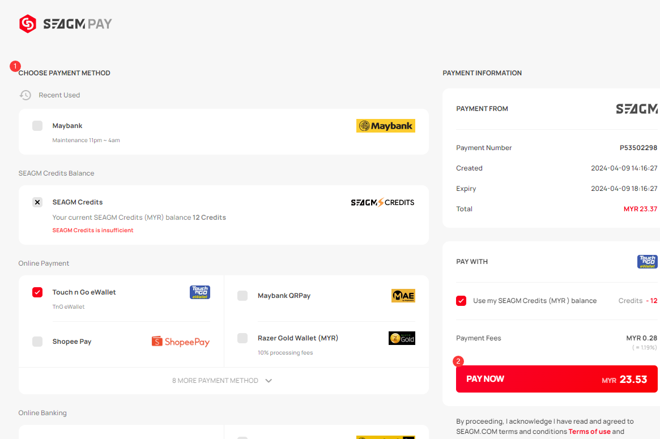The height and width of the screenshot is (439, 660).
Task: Click the payment fees value MYR 0.28
Action: [x=641, y=338]
